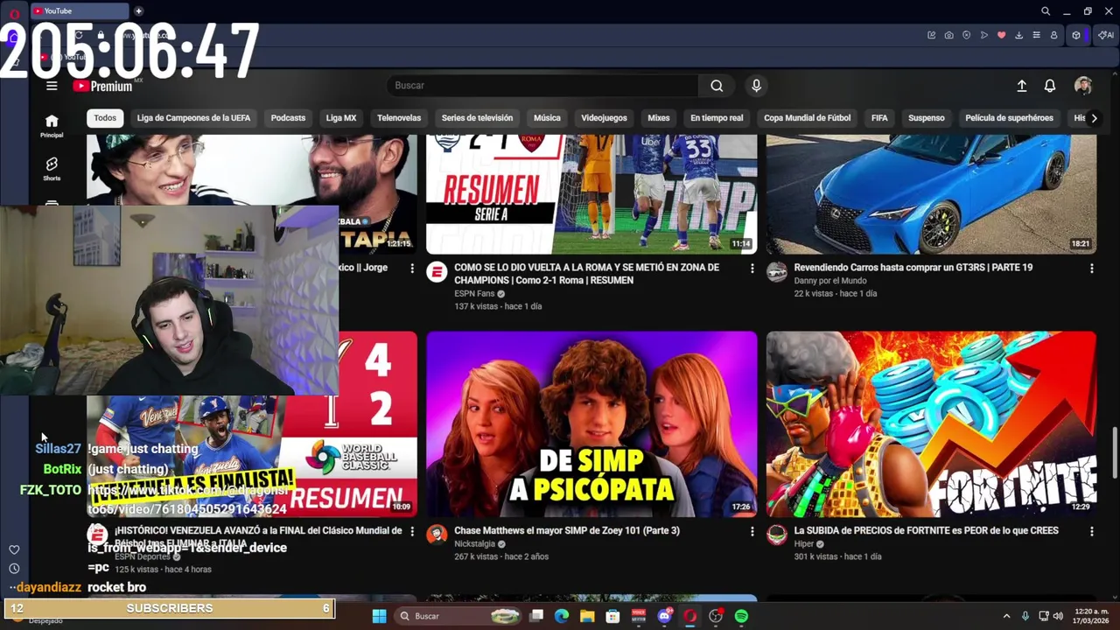The image size is (1120, 630).
Task: Play the De Simp a Psicópata thumbnail
Action: click(591, 424)
